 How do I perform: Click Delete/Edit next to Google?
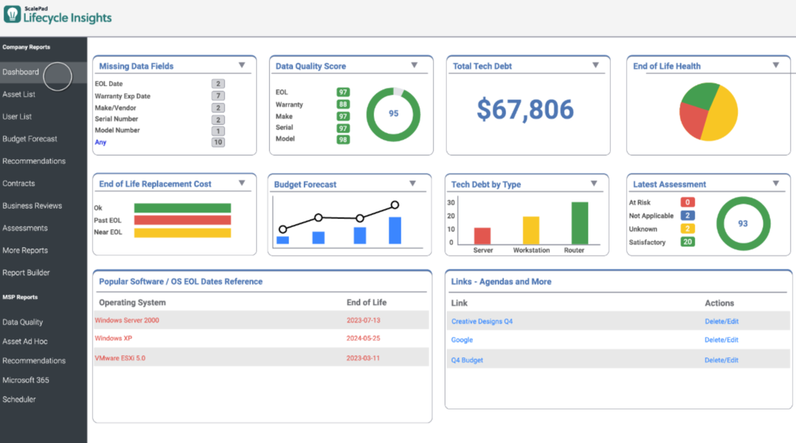720,340
